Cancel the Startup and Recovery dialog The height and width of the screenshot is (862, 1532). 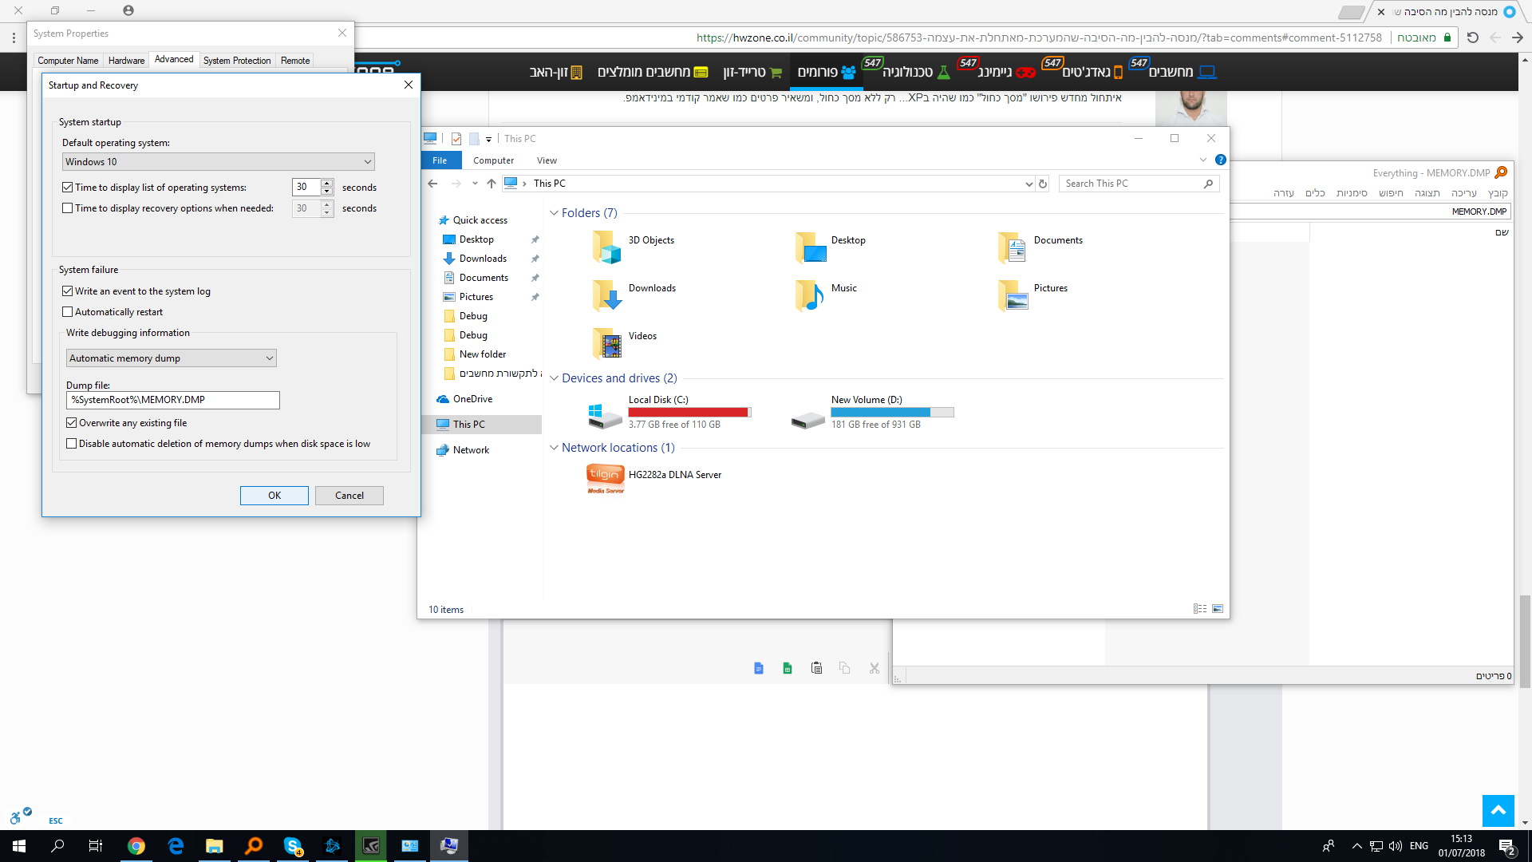coord(349,496)
